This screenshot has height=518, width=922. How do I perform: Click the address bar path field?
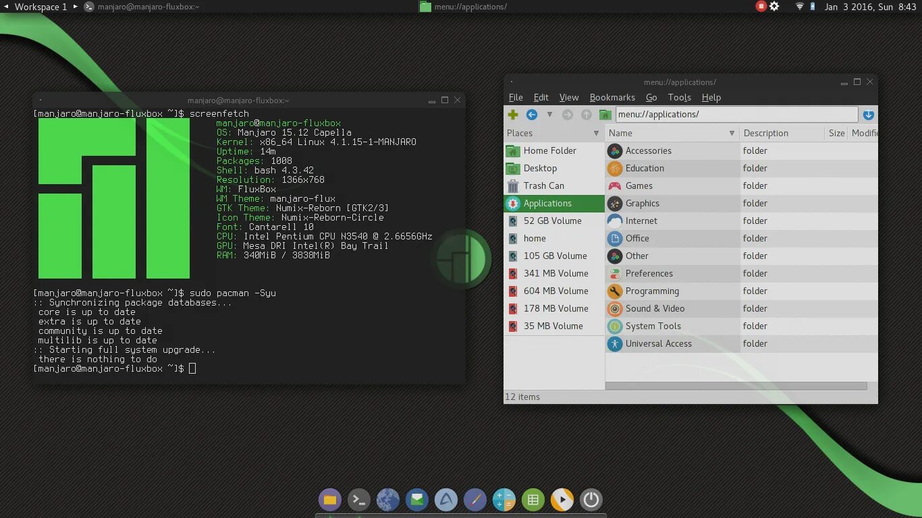[736, 115]
